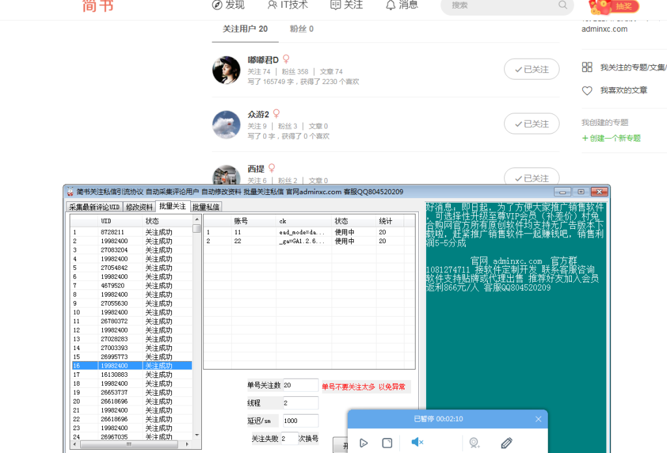
Task: Select row 17 in the UID status list
Action: click(x=130, y=373)
